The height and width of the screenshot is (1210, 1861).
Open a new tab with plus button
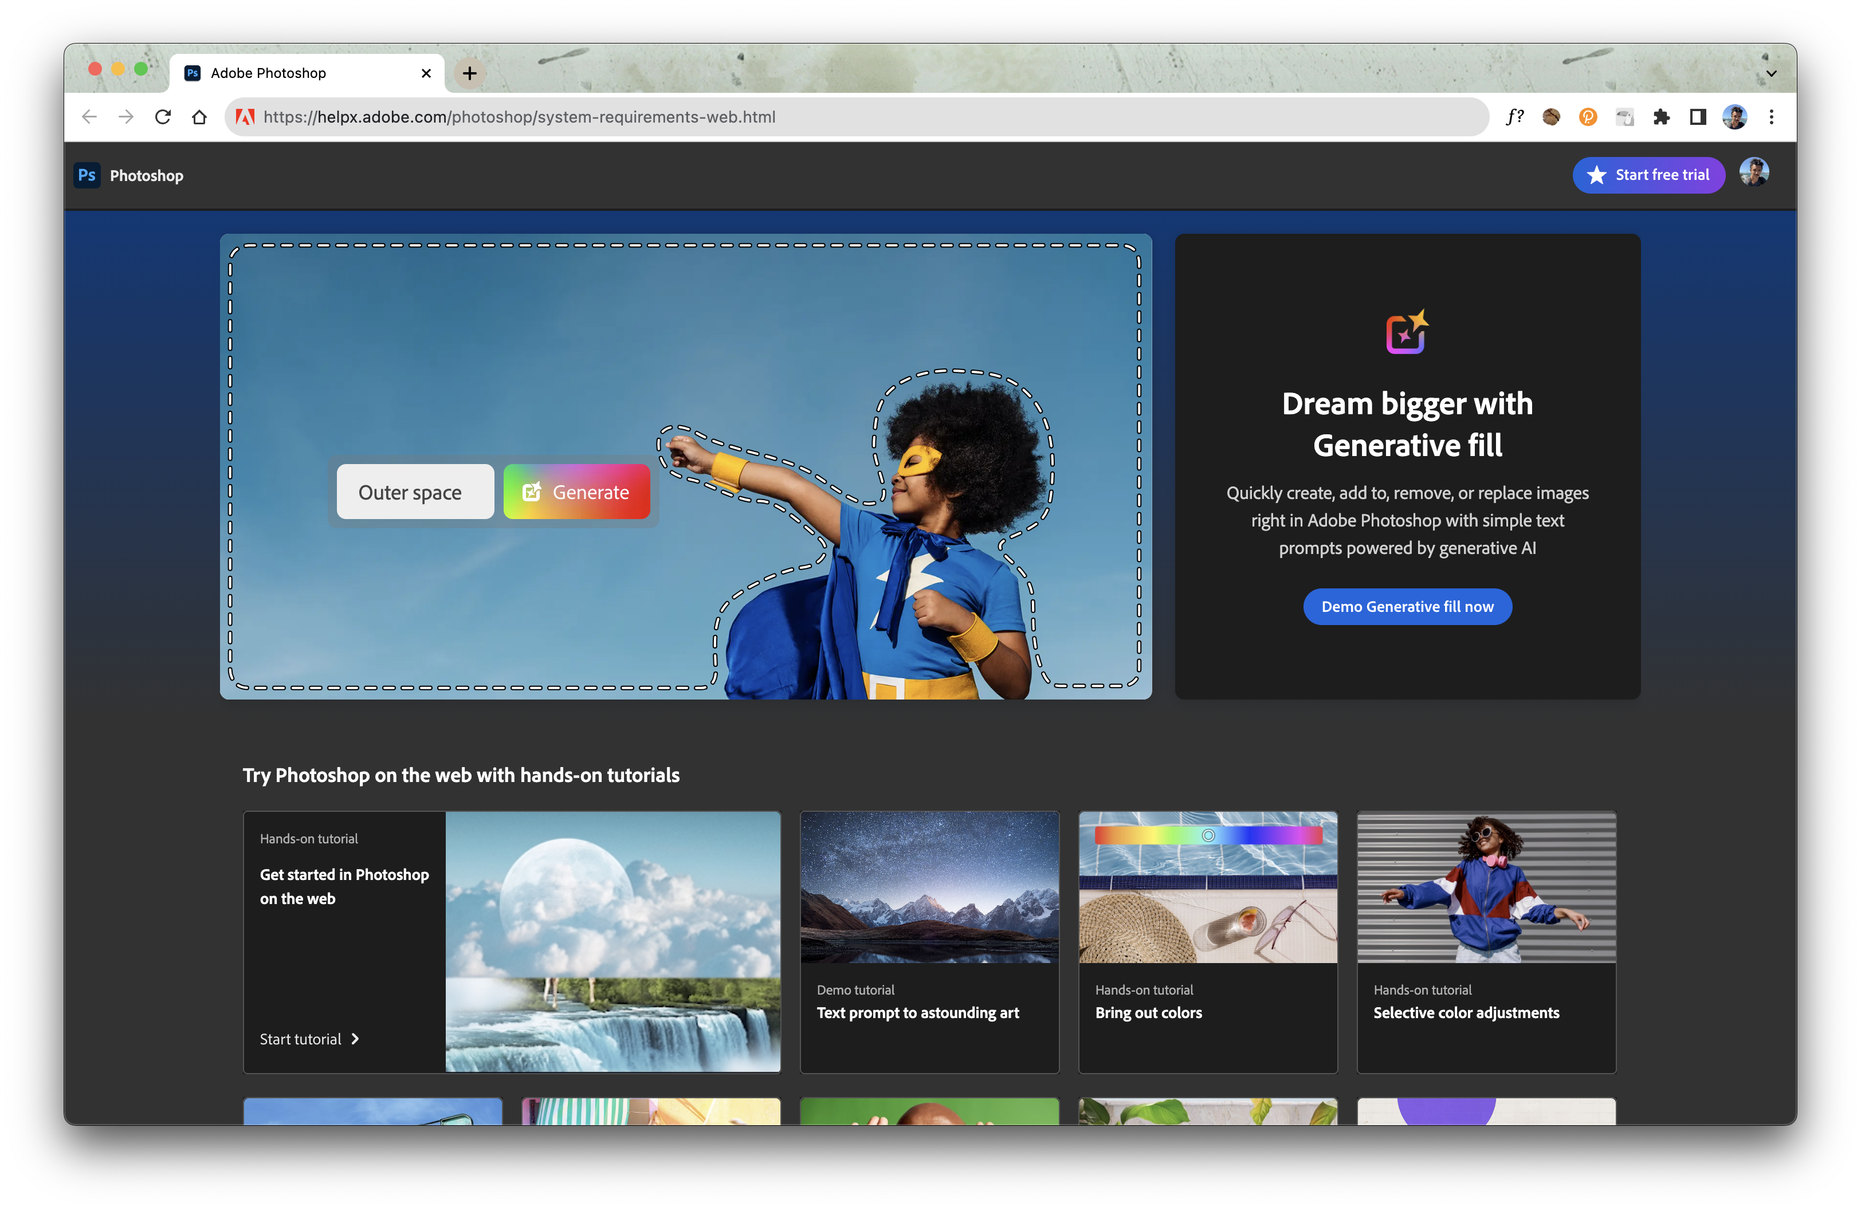469,73
